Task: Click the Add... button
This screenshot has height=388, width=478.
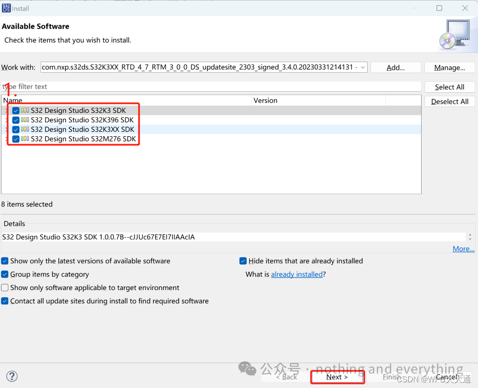Action: (x=396, y=68)
